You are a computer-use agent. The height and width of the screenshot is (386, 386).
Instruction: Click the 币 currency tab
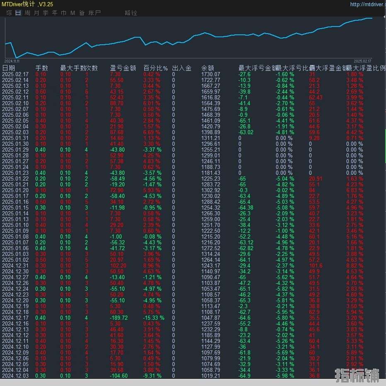[x=63, y=13]
